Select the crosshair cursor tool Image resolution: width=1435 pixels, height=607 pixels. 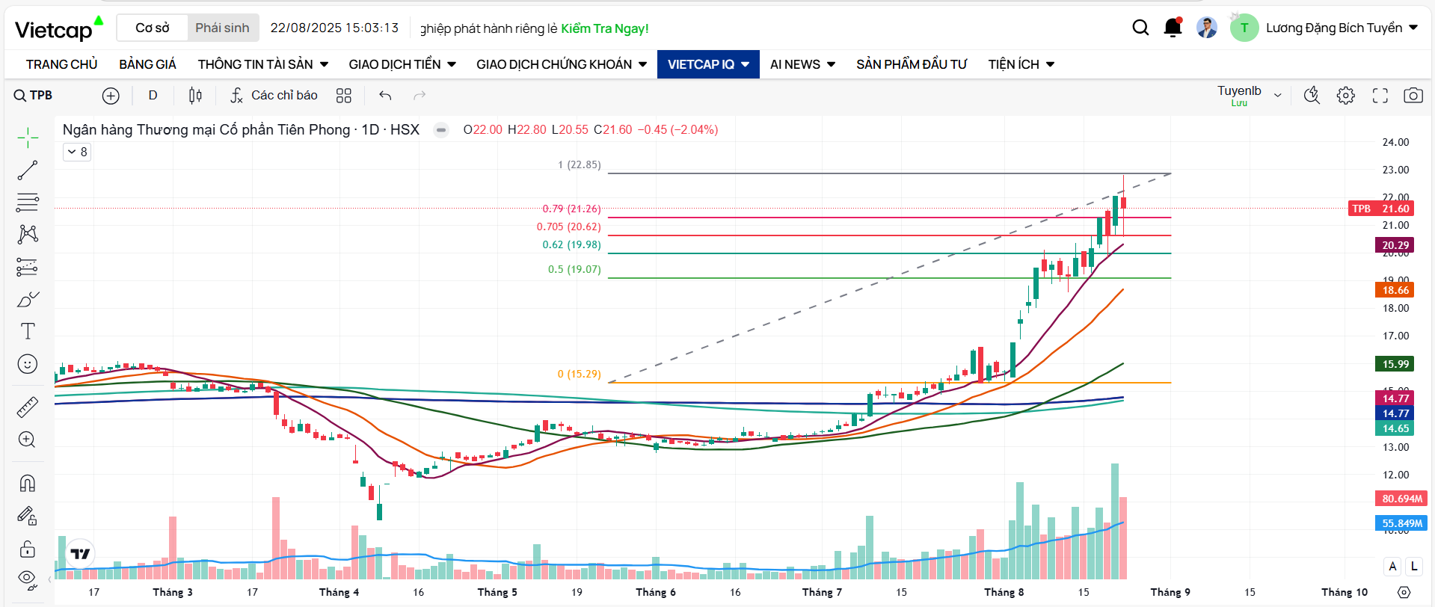pos(28,138)
